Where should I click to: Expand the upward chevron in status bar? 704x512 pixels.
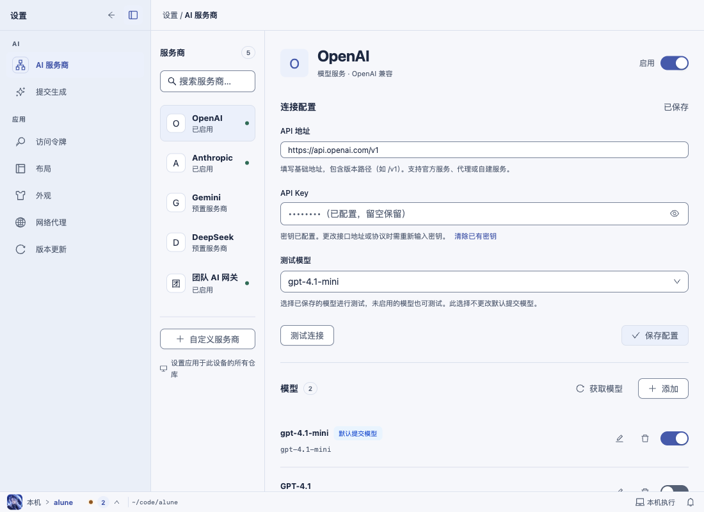pyautogui.click(x=116, y=502)
